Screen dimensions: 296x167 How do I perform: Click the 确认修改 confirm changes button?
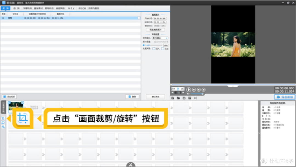[x=155, y=97]
